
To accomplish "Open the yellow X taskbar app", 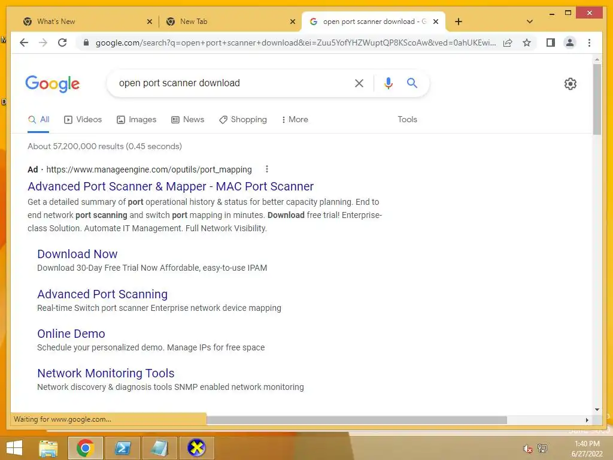I will coord(196,448).
